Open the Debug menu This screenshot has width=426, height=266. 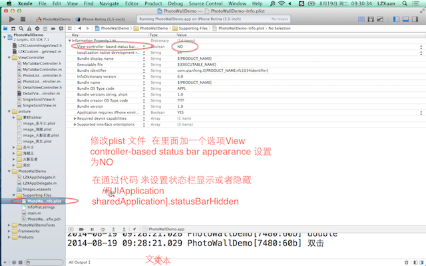point(175,3)
